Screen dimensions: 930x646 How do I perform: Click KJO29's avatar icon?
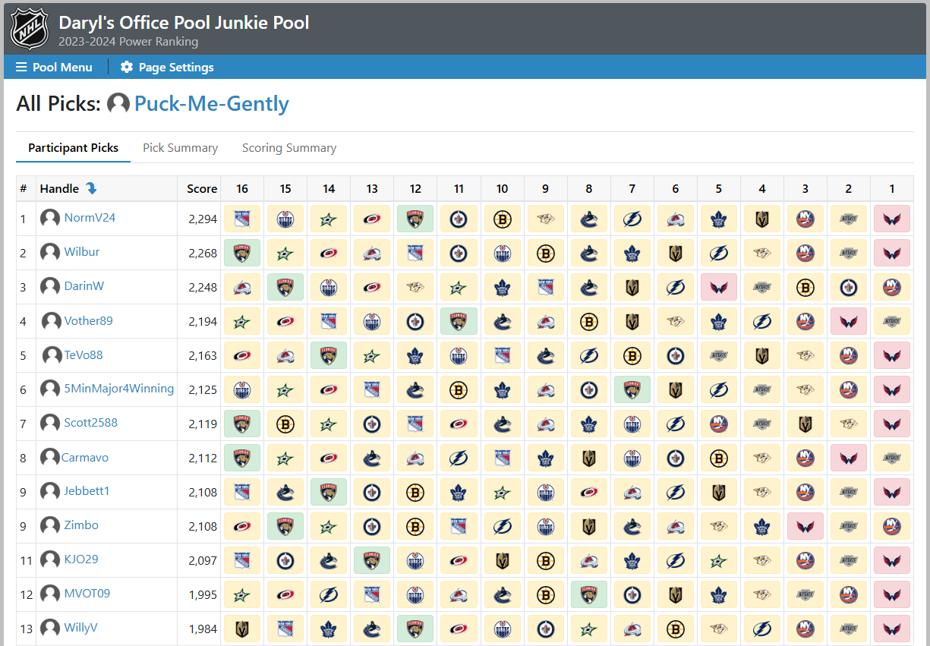[x=50, y=560]
